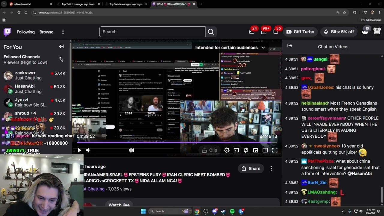This screenshot has height=216, width=384.
Task: Share this video
Action: tap(251, 169)
